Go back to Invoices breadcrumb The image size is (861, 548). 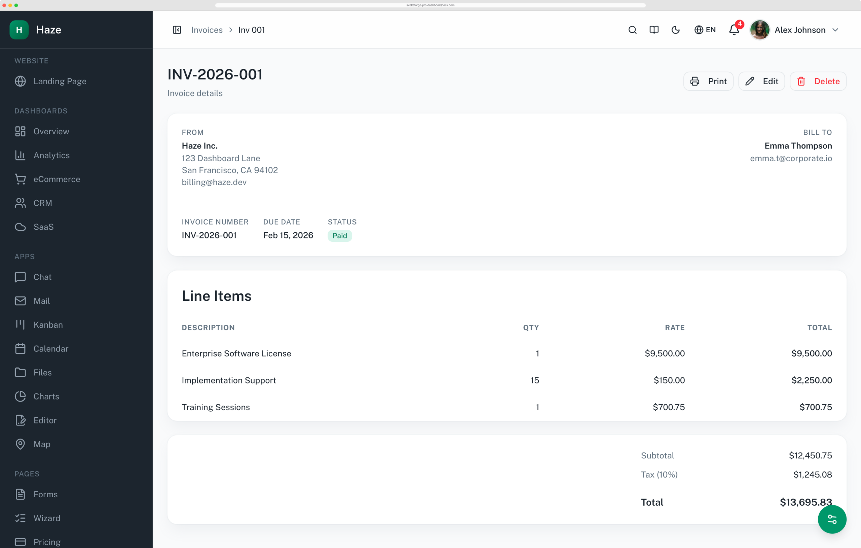(207, 30)
